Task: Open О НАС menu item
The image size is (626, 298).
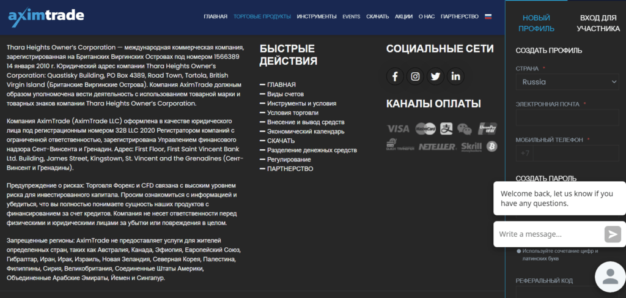Action: click(x=427, y=17)
